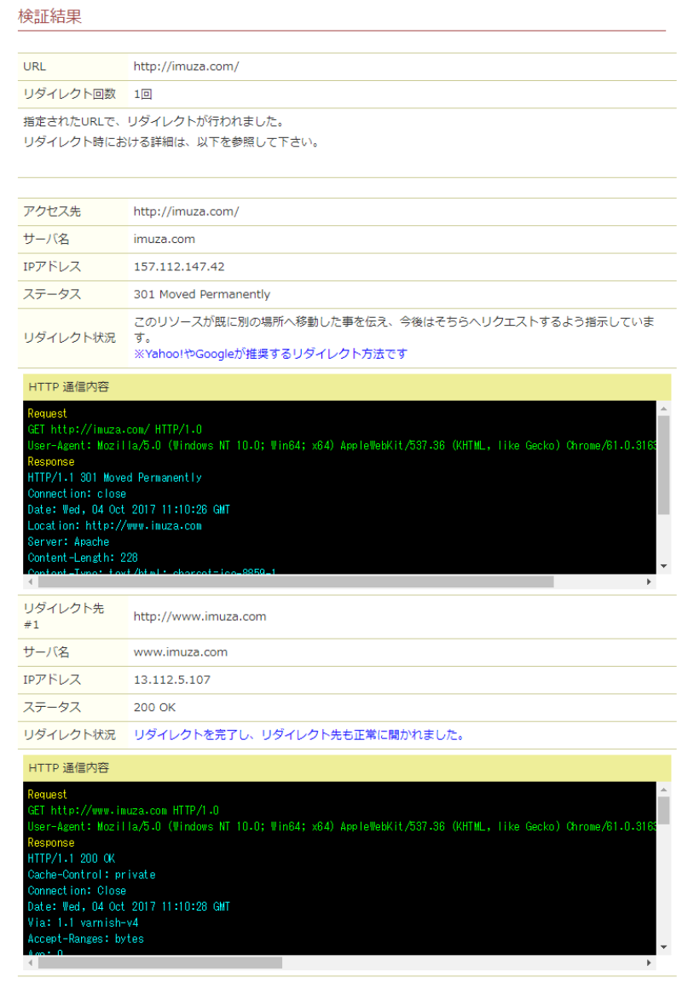
Task: Click アクセス先 value http://imuza.com/
Action: click(186, 211)
